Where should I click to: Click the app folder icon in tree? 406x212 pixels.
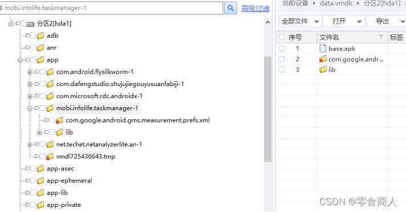[40, 60]
